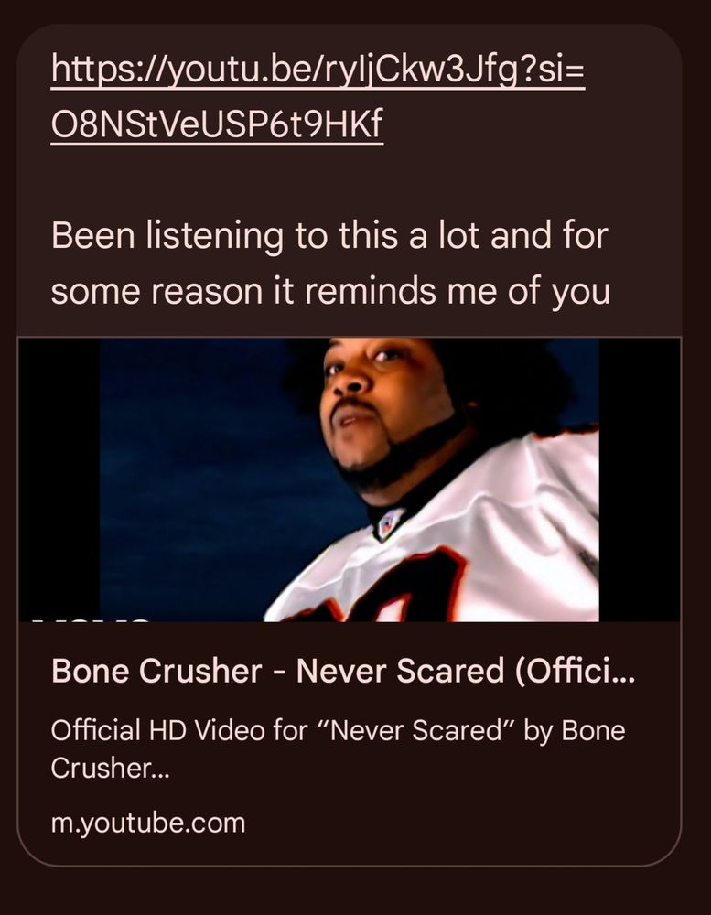Open the Bone Crusher video thumbnail preview

(x=349, y=479)
